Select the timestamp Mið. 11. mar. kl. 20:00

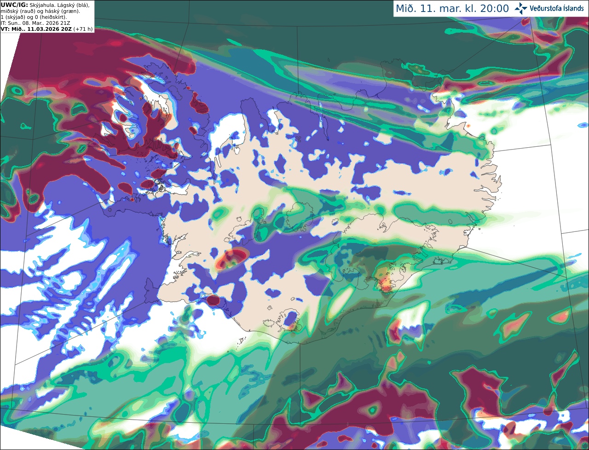coord(452,9)
